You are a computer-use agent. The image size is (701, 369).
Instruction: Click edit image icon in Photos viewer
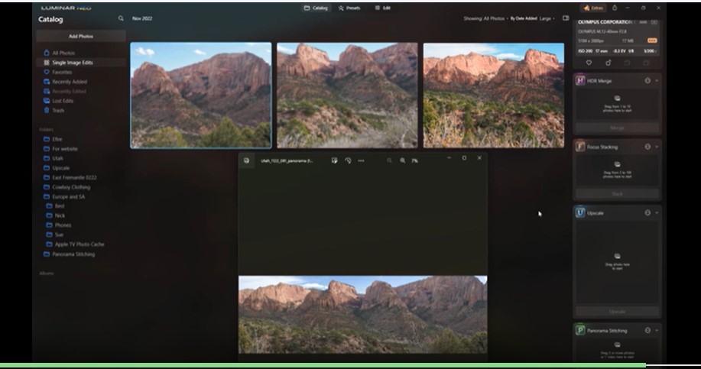coord(334,160)
